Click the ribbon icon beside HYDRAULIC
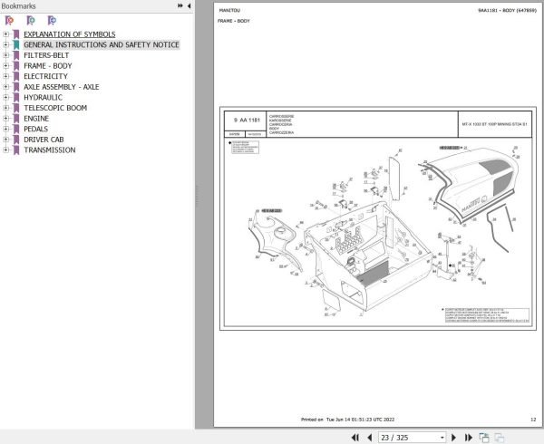The width and height of the screenshot is (544, 444). pos(16,97)
